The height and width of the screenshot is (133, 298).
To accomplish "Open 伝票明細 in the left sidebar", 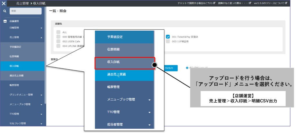I will point(22,56).
